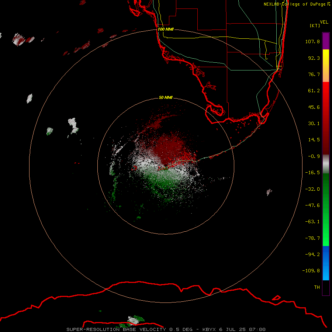Click the 14.5 velocity legend value
The width and height of the screenshot is (332, 332).
point(314,140)
